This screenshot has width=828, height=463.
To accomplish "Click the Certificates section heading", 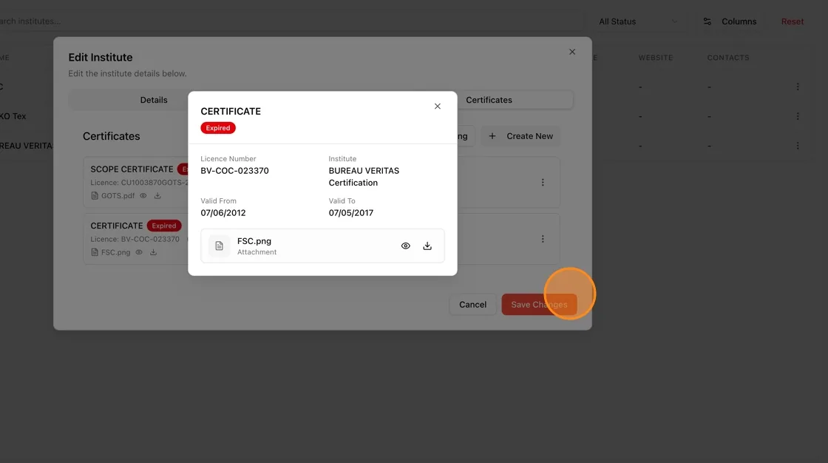I will click(x=112, y=136).
